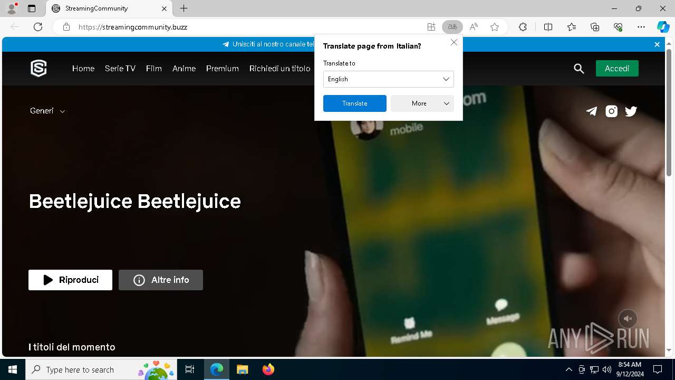Open the Film menu item
Viewport: 675px width, 380px height.
pos(154,69)
